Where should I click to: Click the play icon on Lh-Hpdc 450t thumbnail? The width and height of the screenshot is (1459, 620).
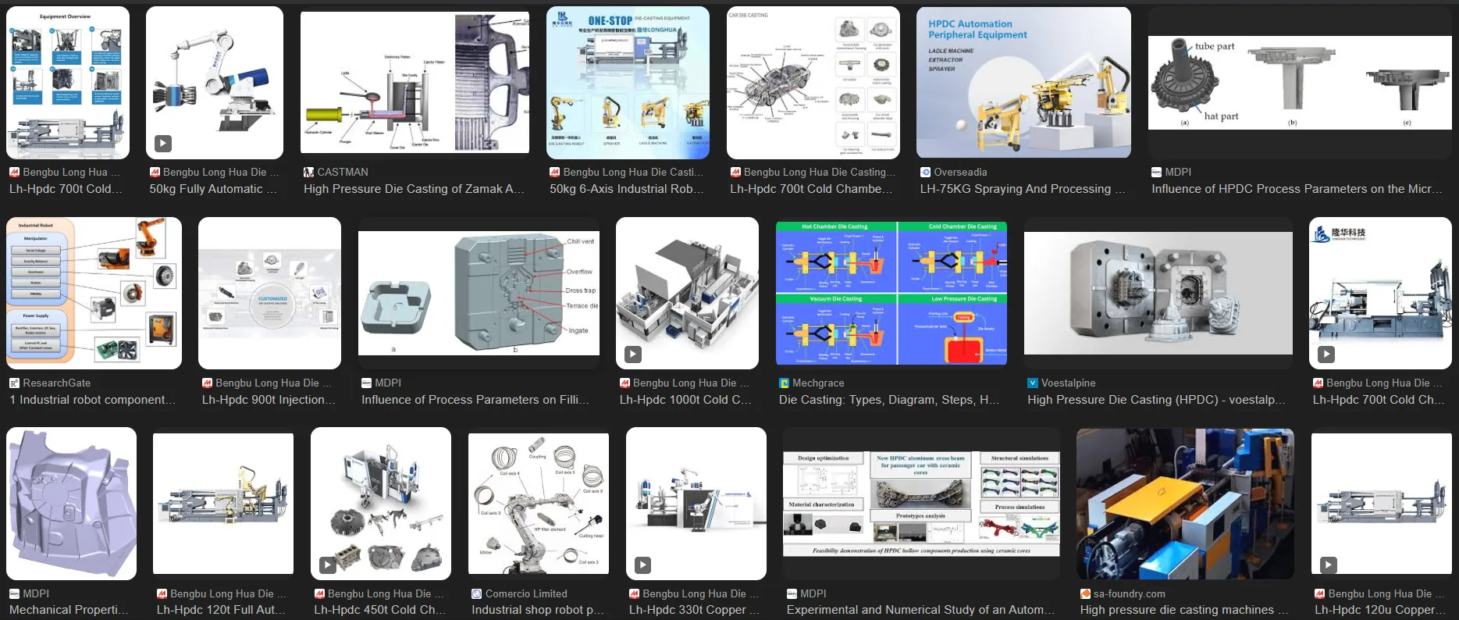[x=328, y=565]
